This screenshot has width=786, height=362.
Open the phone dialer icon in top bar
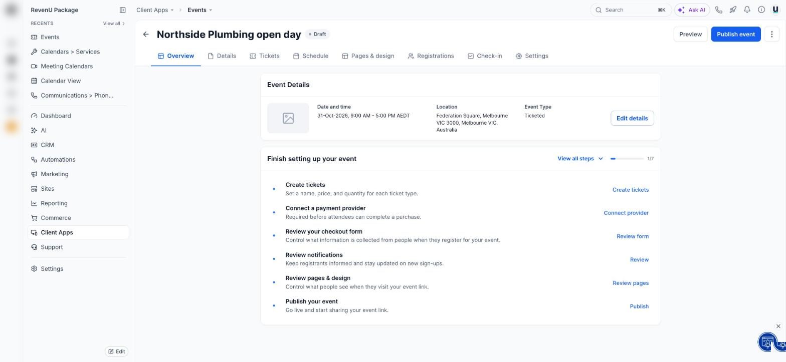click(x=719, y=10)
